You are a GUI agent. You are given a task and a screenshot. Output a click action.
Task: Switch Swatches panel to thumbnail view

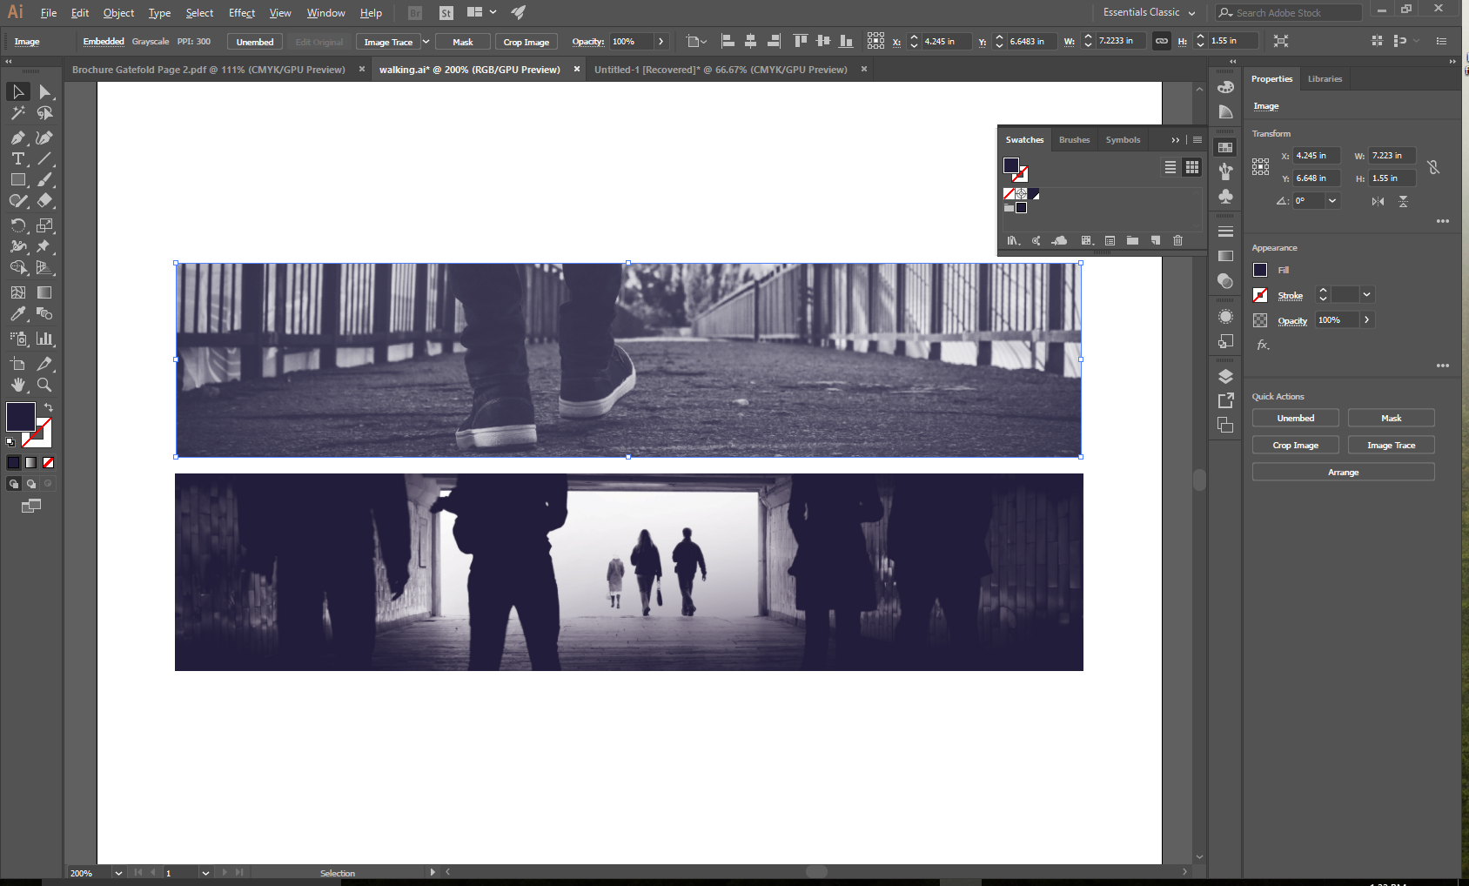coord(1192,167)
